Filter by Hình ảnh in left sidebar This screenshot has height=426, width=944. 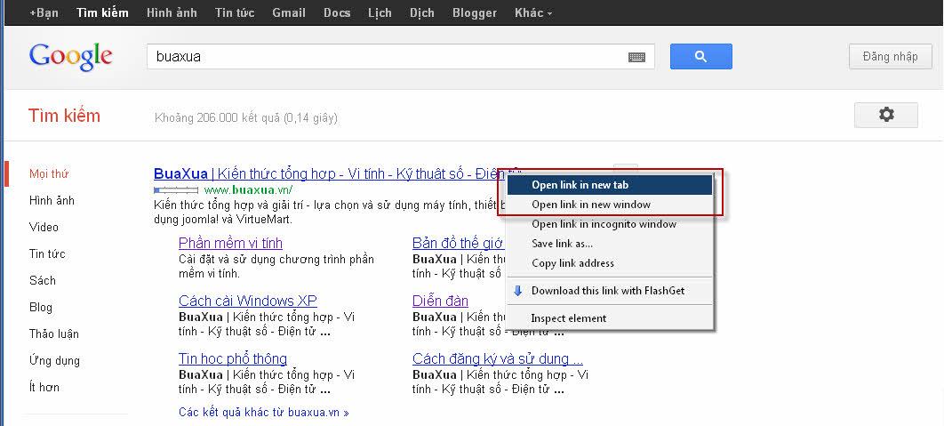(52, 201)
